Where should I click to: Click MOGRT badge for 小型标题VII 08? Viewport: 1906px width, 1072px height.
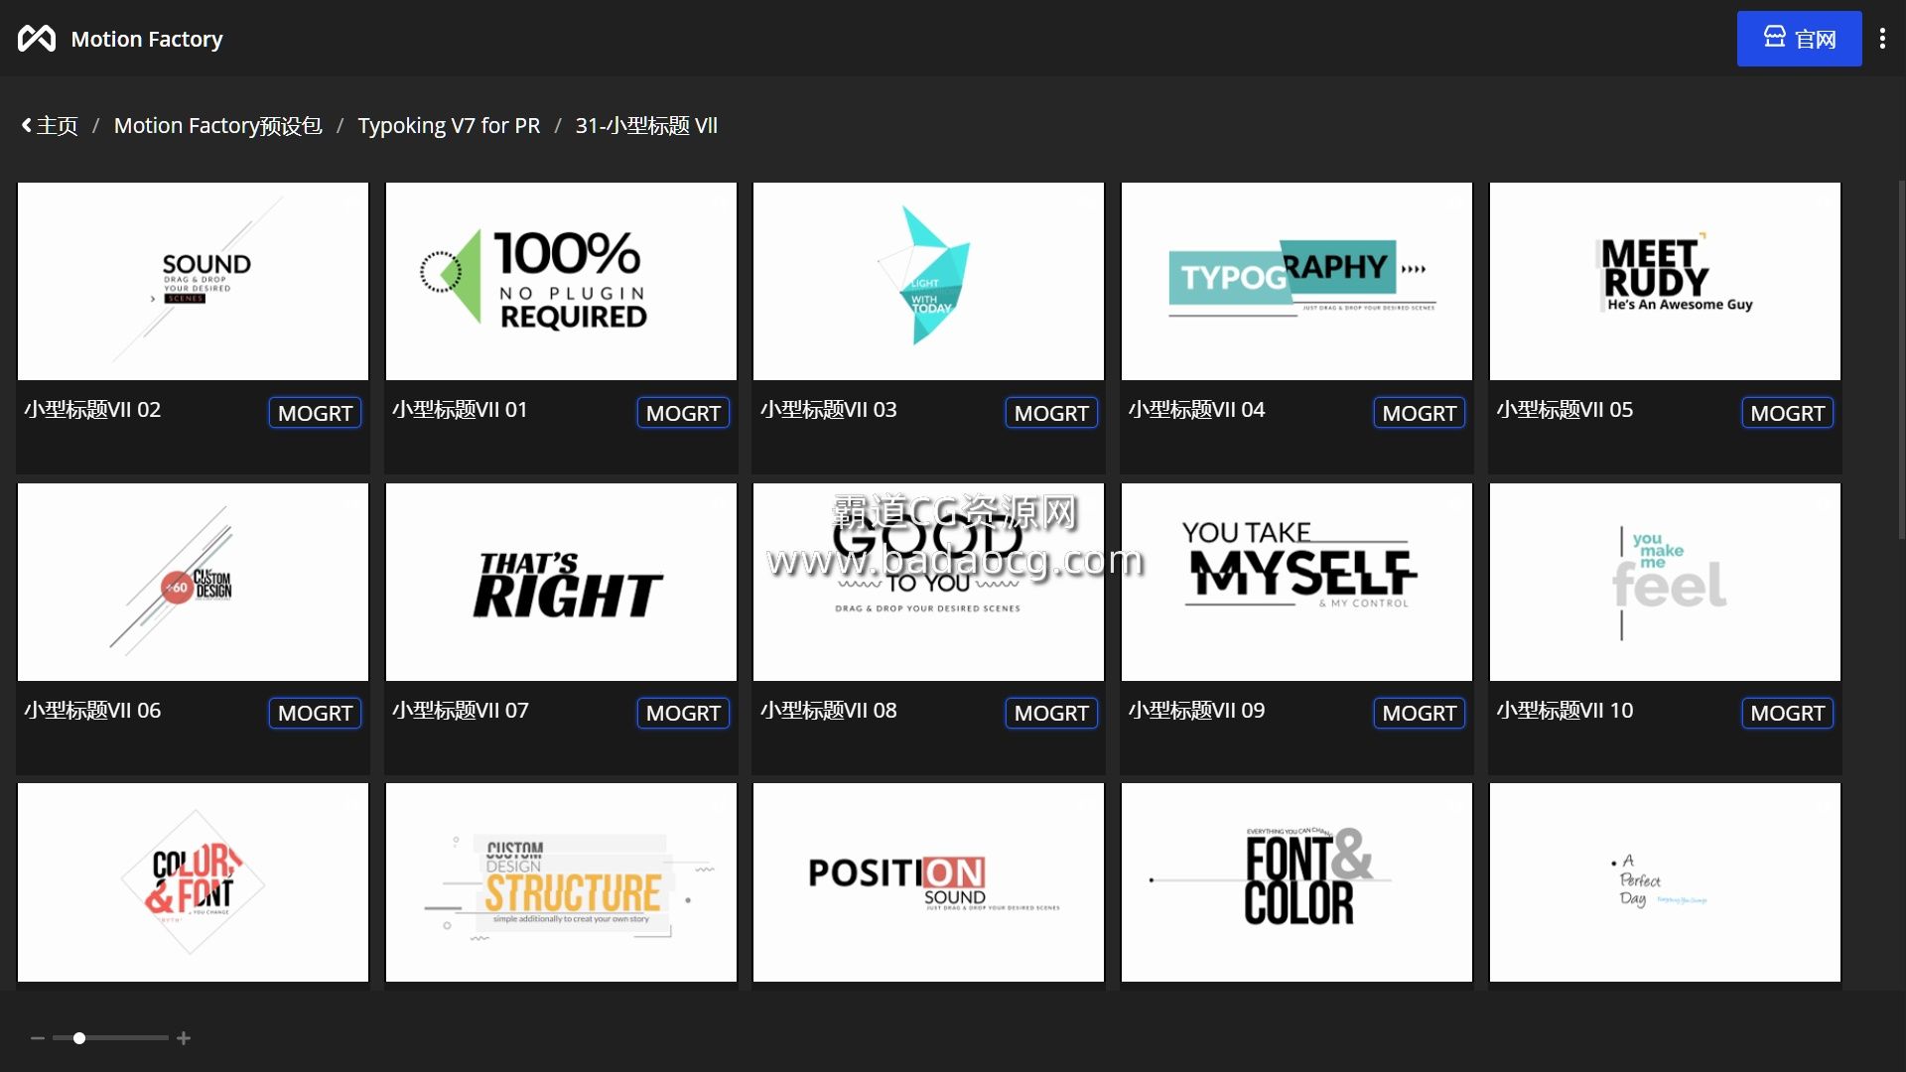click(x=1051, y=713)
